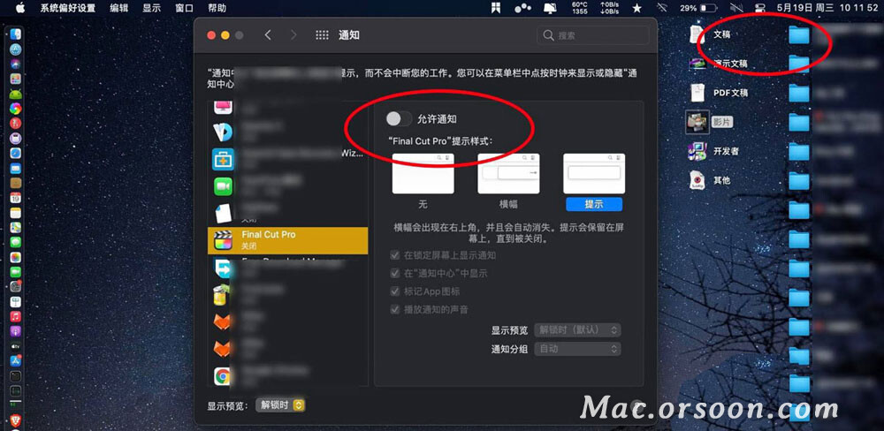The width and height of the screenshot is (884, 431).
Task: Open the 窗口 menu
Action: [x=185, y=9]
